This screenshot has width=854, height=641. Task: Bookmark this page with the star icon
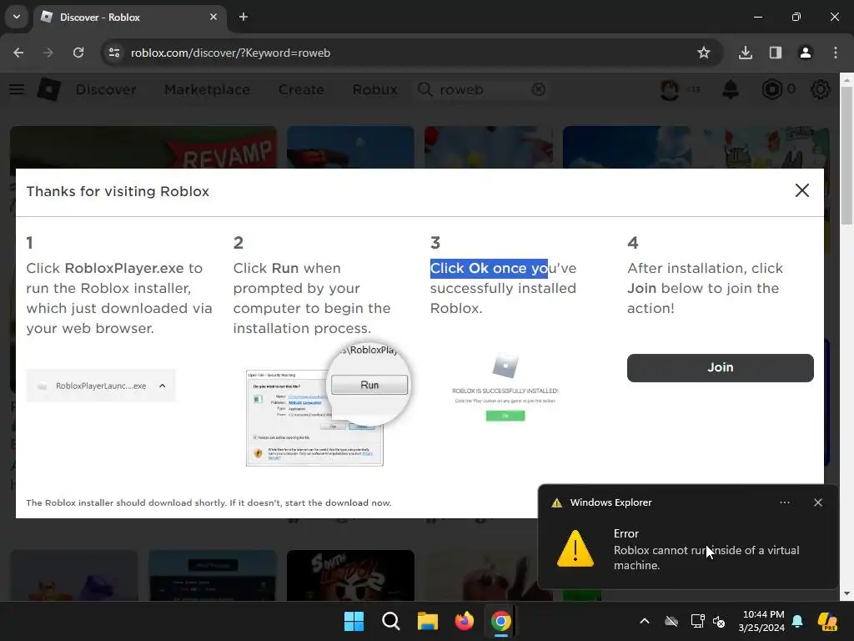pyautogui.click(x=704, y=53)
